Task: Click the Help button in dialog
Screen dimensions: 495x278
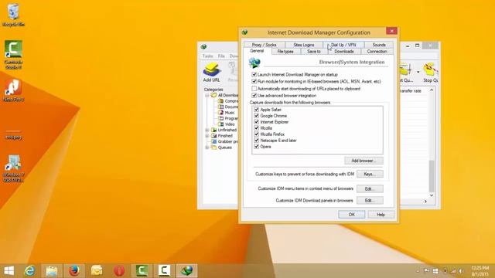Action: click(x=381, y=215)
